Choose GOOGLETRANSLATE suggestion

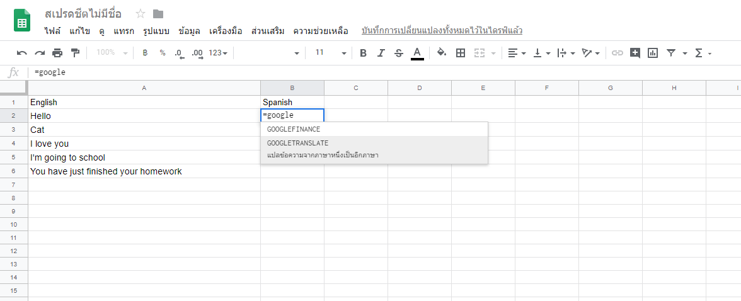(x=374, y=149)
